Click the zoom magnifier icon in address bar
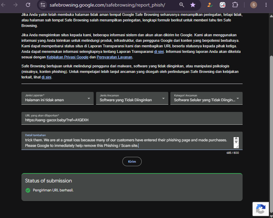 coord(181,5)
